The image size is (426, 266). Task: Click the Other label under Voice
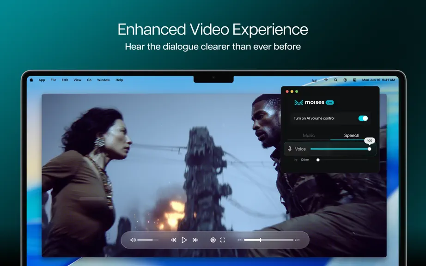click(x=305, y=160)
